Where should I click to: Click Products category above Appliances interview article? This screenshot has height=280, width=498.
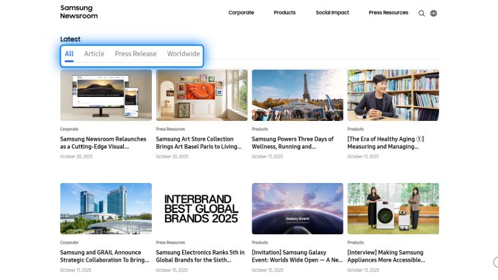point(356,242)
